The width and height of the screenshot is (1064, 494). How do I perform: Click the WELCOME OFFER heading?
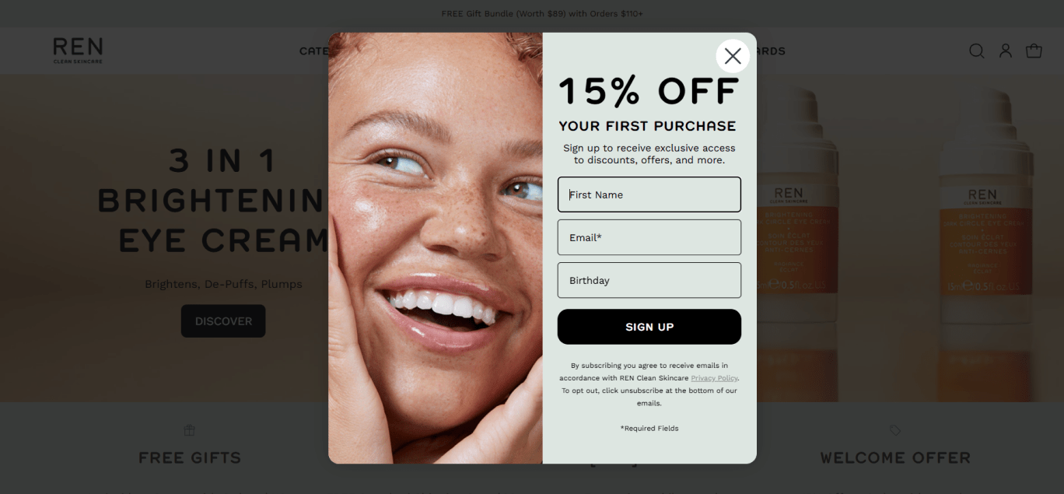click(895, 457)
